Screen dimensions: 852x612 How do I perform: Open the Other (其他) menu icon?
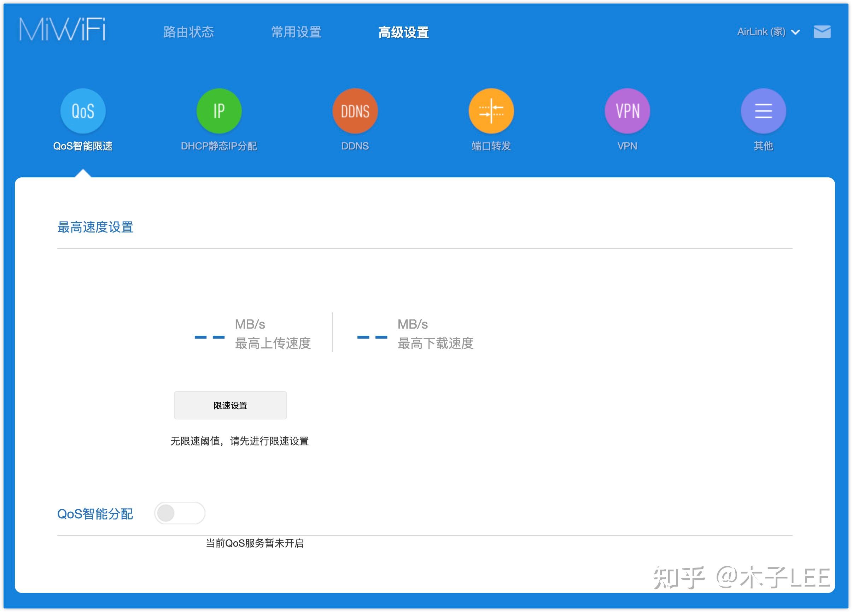click(x=763, y=111)
